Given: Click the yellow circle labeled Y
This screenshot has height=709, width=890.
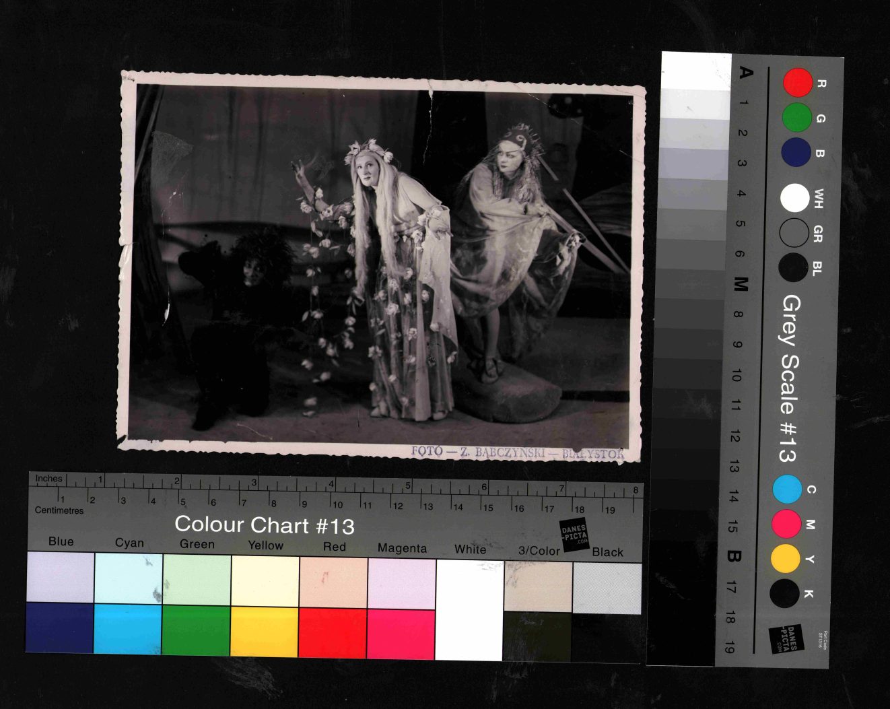Looking at the screenshot, I should coord(785,558).
